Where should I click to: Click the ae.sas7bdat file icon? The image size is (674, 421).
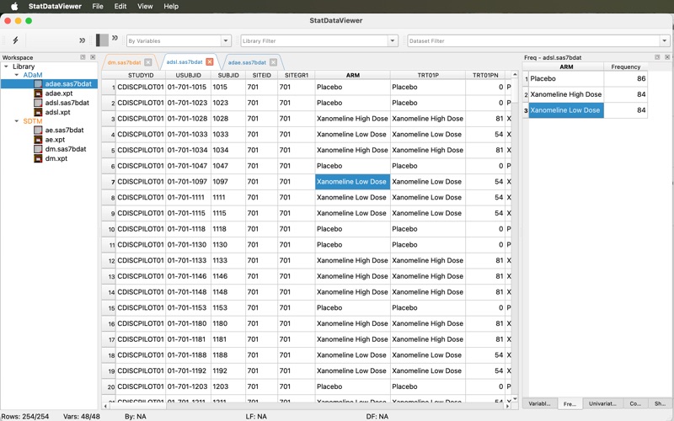pos(38,131)
